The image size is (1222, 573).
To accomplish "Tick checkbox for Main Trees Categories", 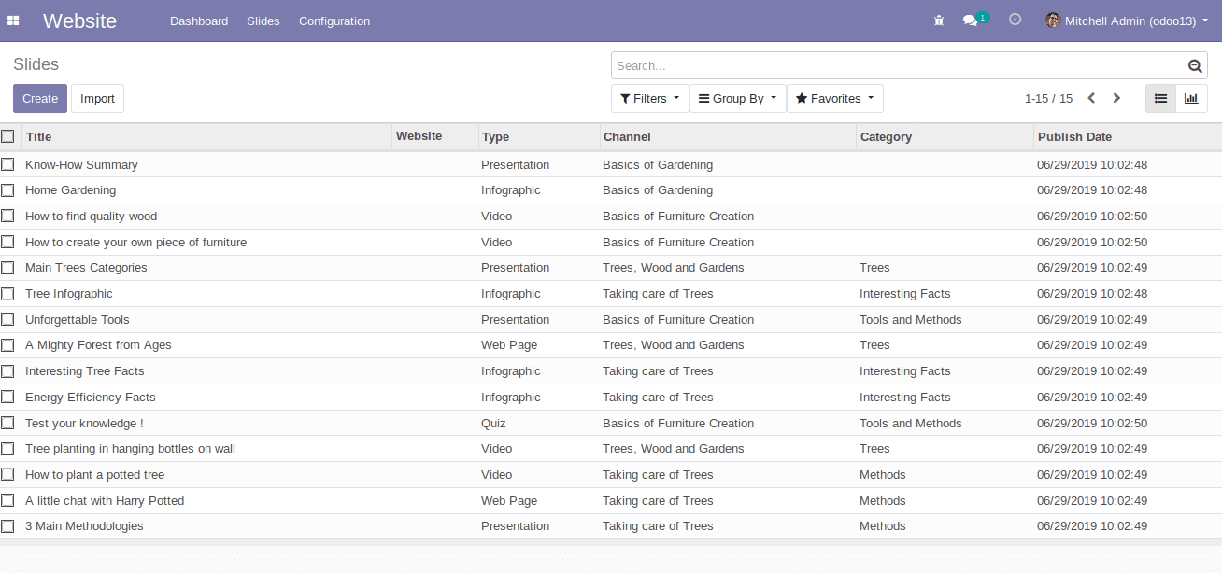I will (7, 268).
